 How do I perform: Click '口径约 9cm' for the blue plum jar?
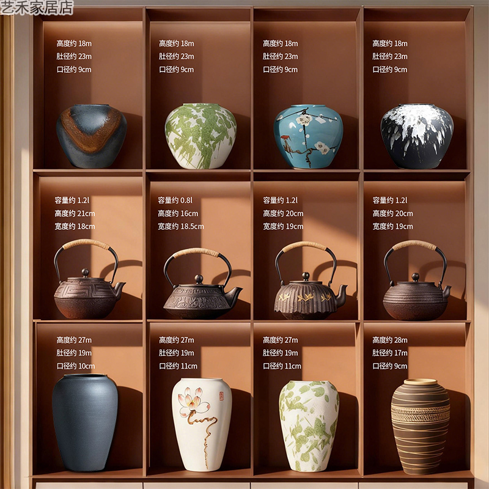[x=280, y=70]
